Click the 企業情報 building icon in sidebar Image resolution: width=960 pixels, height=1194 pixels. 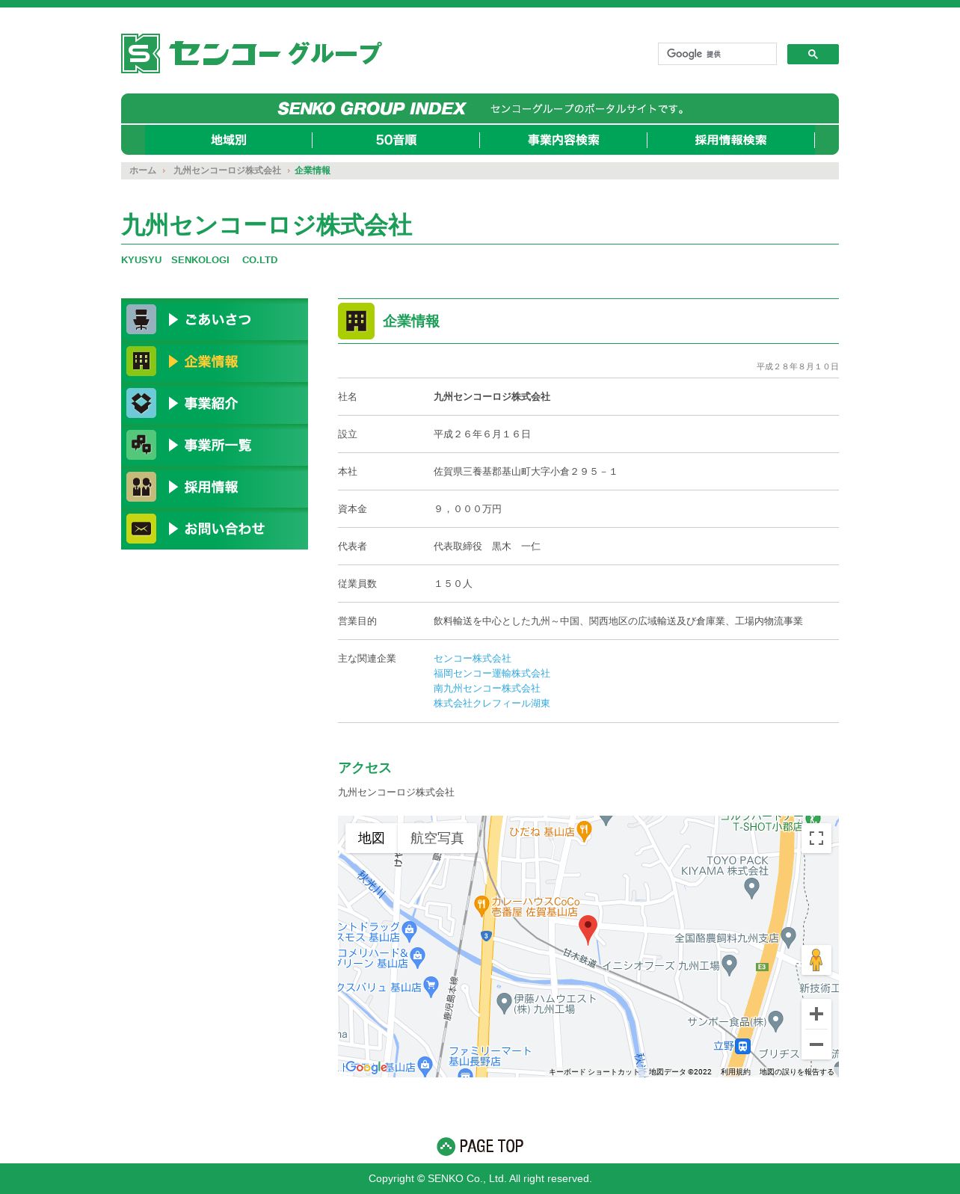tap(141, 361)
